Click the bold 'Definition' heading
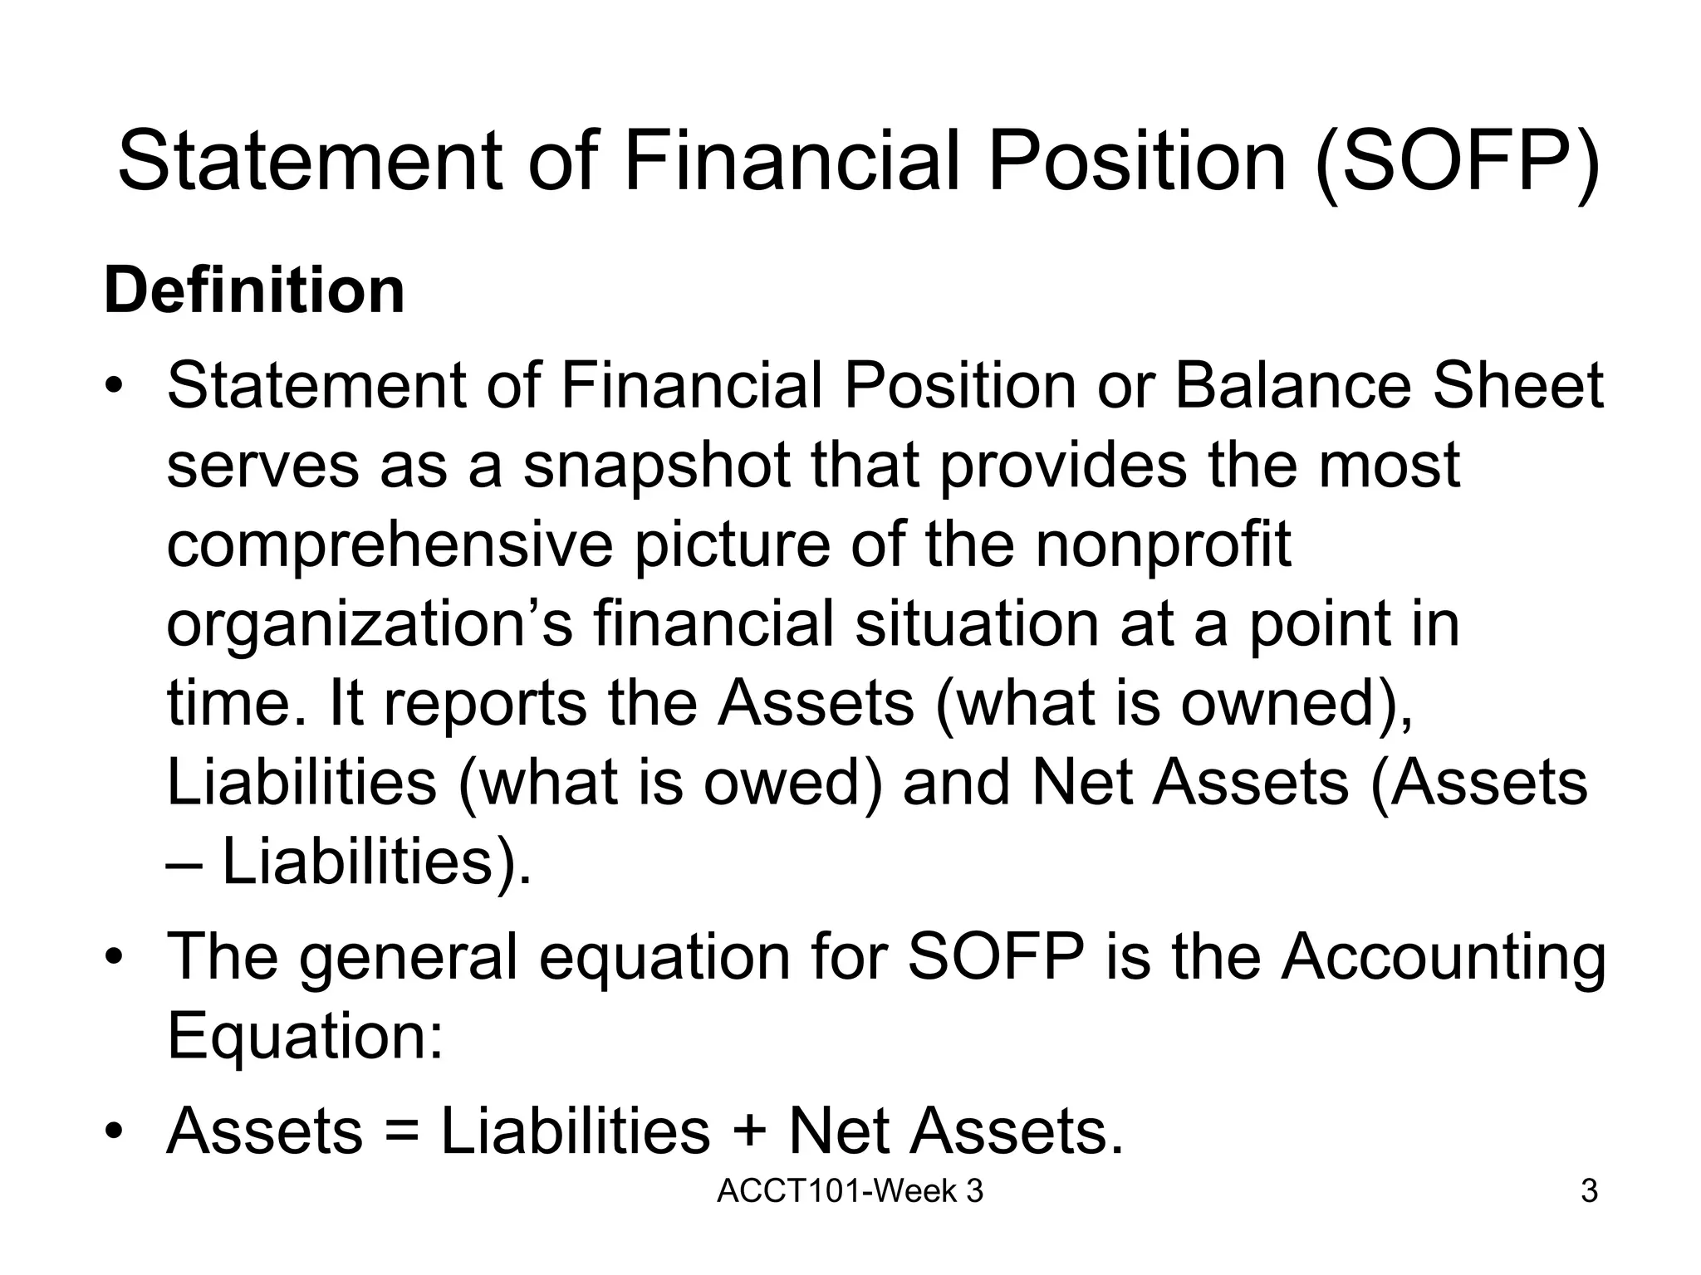 click(x=254, y=291)
